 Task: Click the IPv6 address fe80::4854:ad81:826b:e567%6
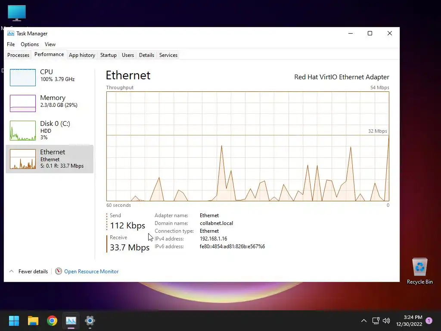[232, 247]
